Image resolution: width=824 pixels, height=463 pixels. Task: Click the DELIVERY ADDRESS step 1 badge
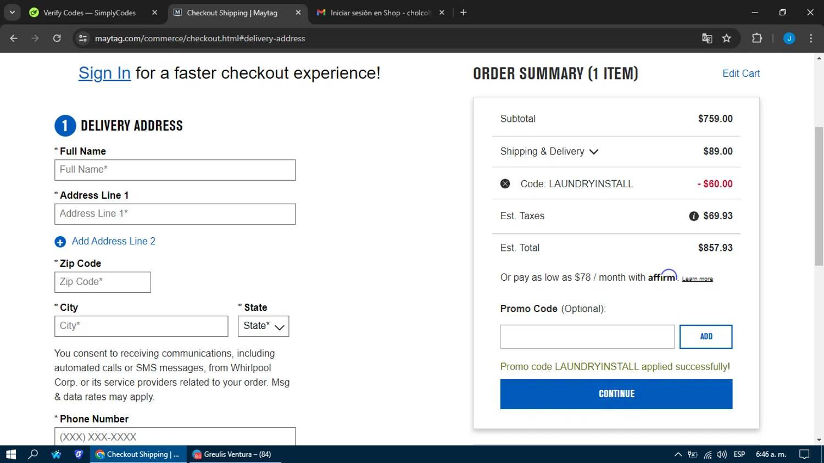(x=65, y=126)
